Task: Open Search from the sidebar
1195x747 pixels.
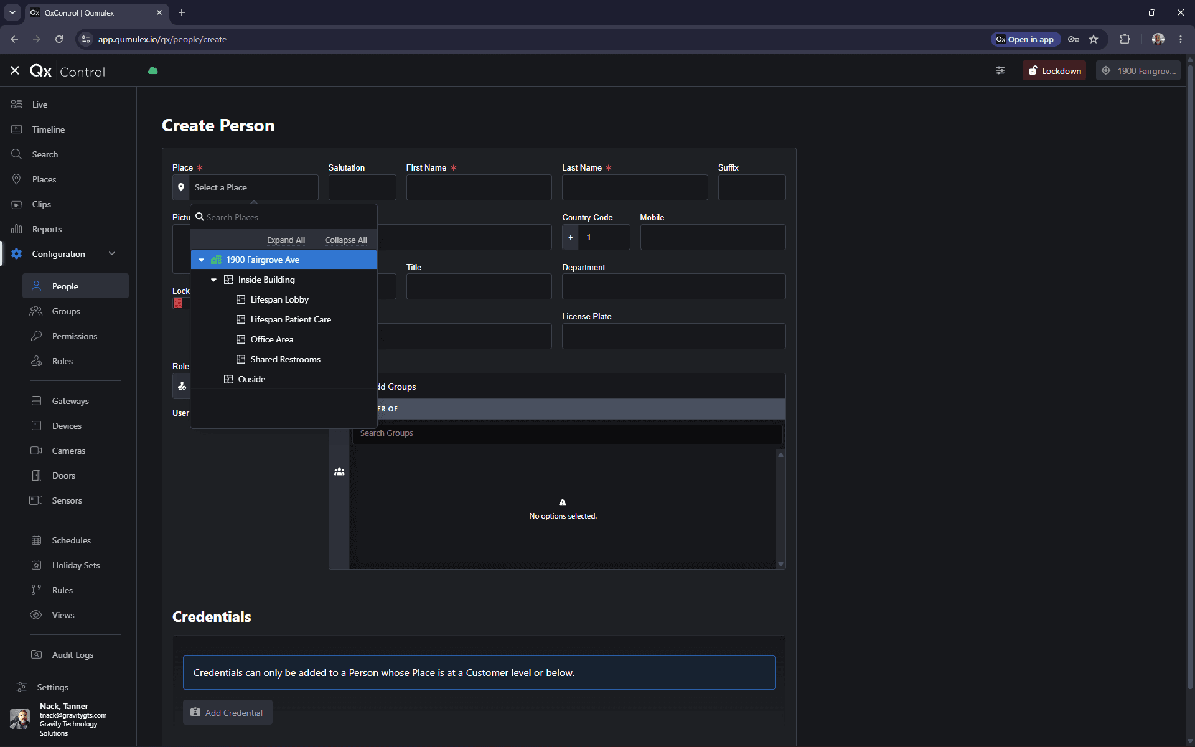Action: [x=45, y=154]
